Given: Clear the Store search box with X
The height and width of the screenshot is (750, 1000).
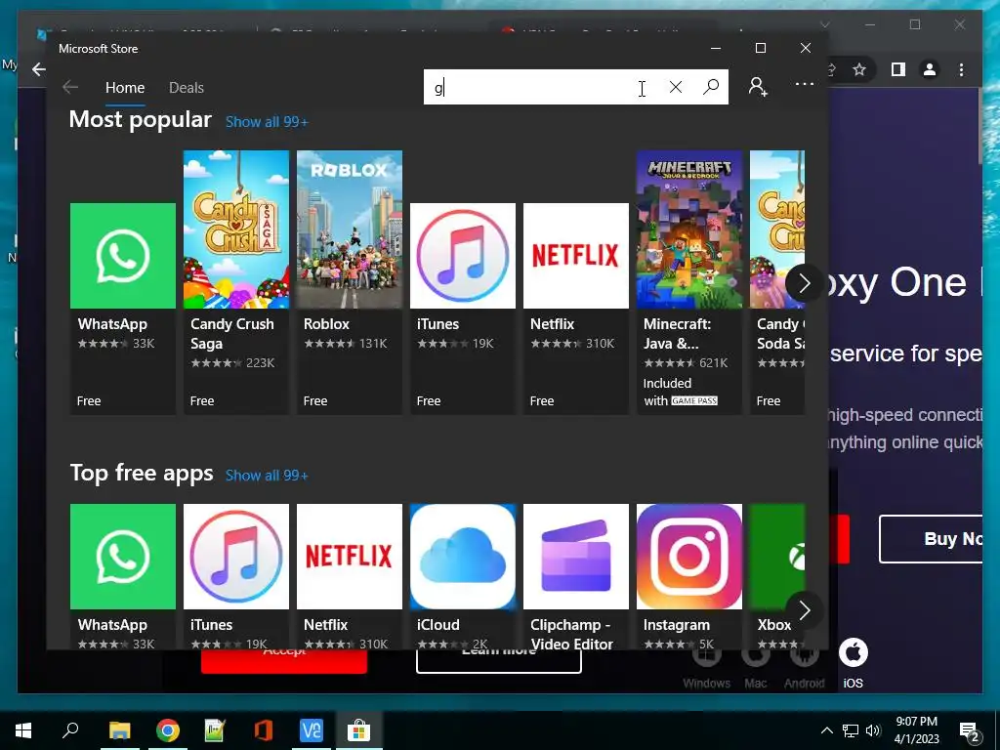Looking at the screenshot, I should pos(676,87).
